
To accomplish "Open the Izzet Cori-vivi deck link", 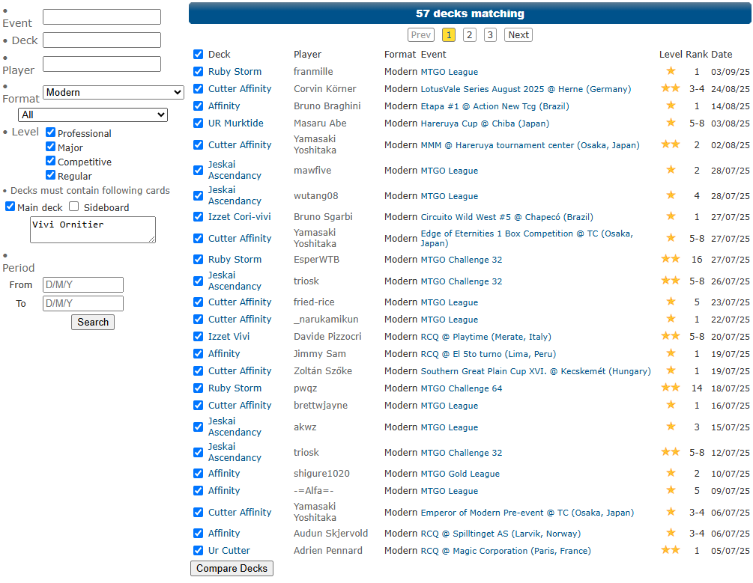I will tap(239, 217).
